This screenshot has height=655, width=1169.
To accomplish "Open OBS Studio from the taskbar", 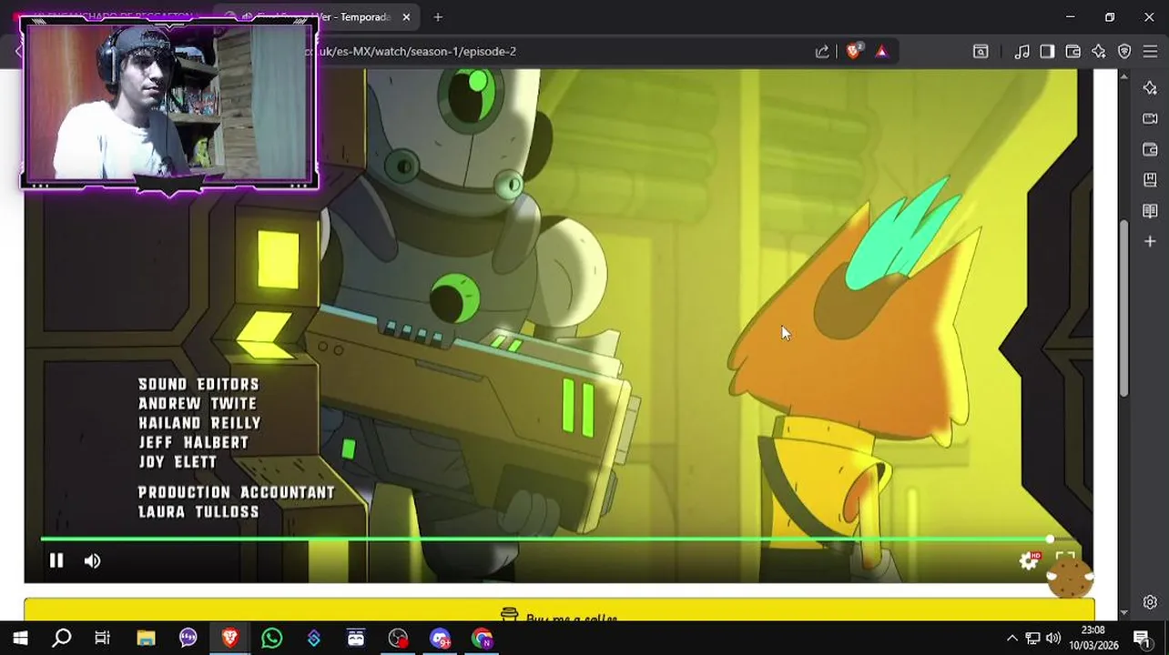I will 398,639.
